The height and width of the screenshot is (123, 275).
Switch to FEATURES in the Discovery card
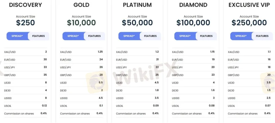(38, 36)
